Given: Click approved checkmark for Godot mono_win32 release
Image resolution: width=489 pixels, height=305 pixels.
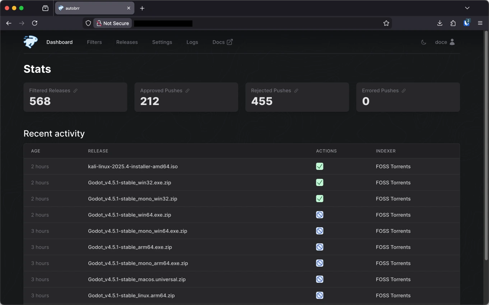Looking at the screenshot, I should click(320, 199).
